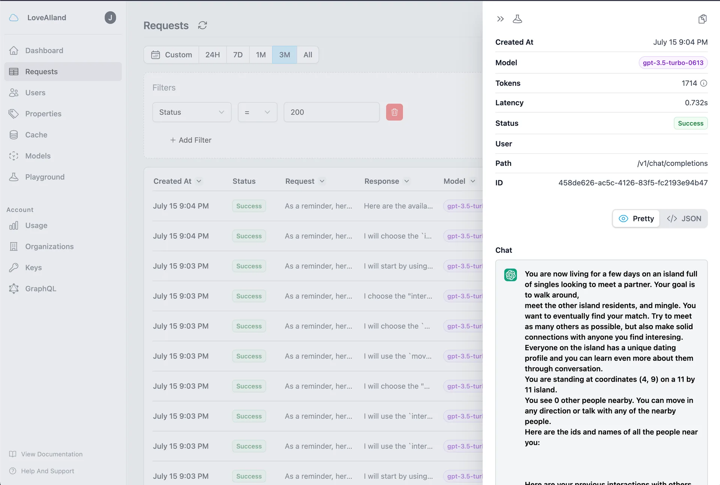Click the Cache database icon
The image size is (720, 485).
click(x=14, y=135)
